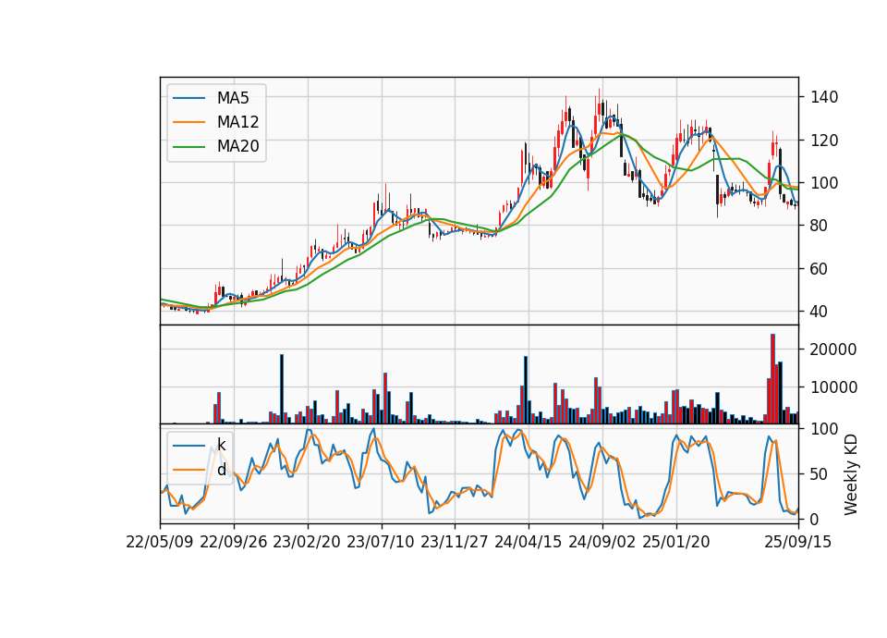Click the volume axis value 10000

point(833,387)
